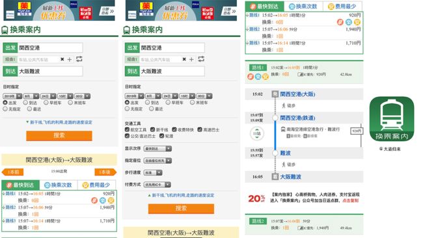Tap the walking icon below 難波 station
423x238 pixels.
pos(284,164)
